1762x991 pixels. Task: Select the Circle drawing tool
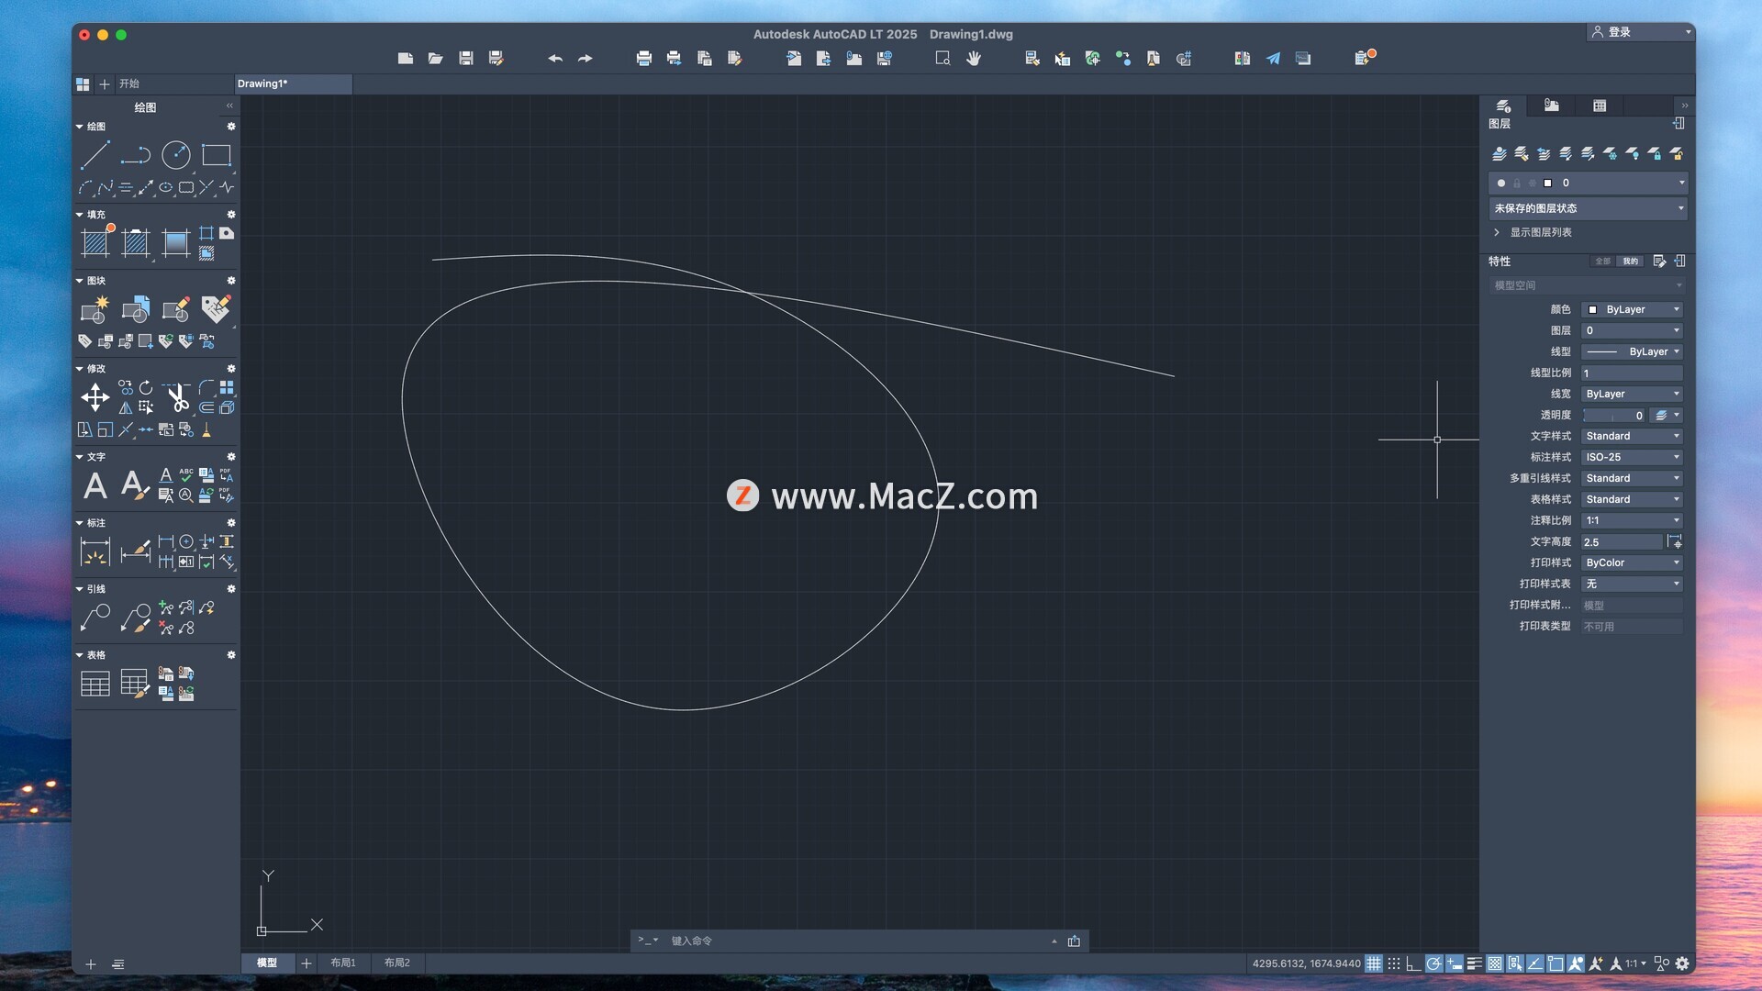click(176, 155)
